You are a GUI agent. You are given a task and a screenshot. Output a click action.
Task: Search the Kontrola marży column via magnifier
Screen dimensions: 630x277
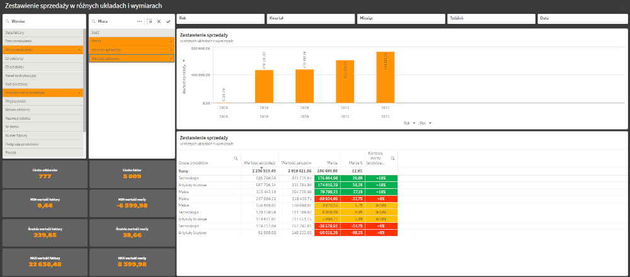pyautogui.click(x=393, y=159)
